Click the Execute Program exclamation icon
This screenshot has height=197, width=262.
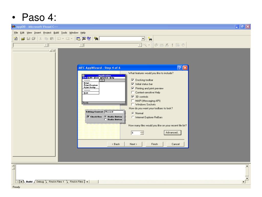(x=172, y=45)
